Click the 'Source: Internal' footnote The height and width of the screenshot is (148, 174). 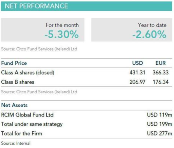pos(16,143)
